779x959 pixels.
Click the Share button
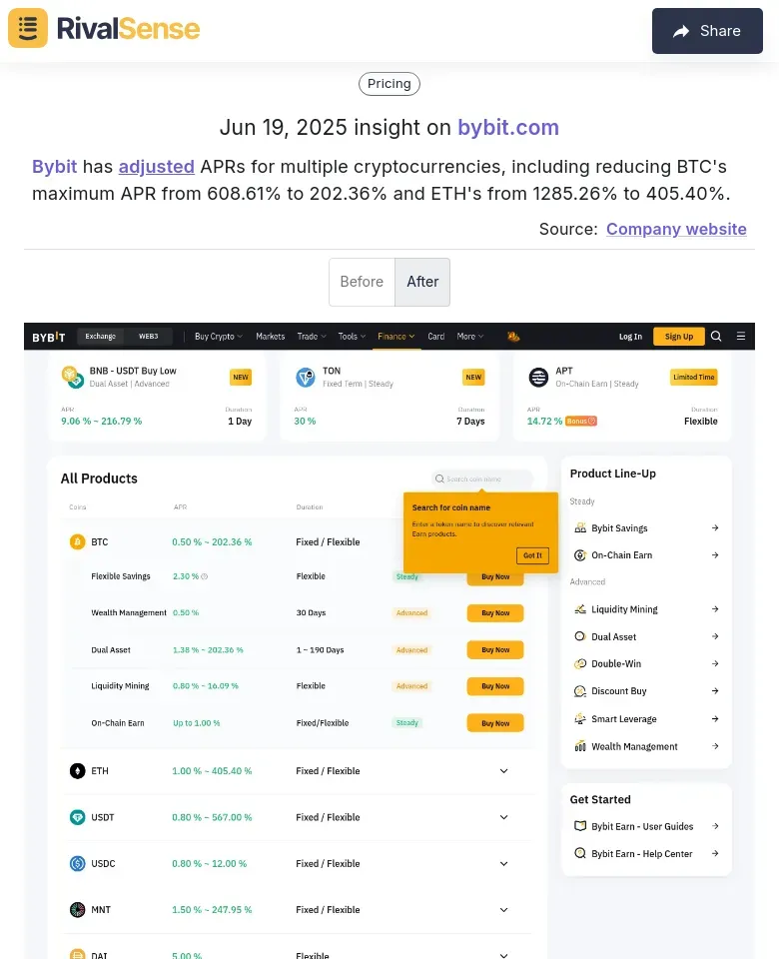(707, 31)
